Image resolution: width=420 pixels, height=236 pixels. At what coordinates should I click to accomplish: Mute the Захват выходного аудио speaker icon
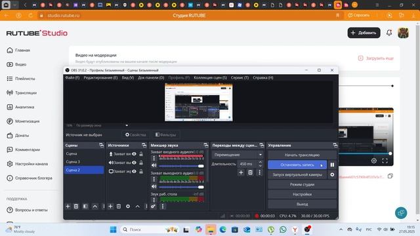coord(154,186)
